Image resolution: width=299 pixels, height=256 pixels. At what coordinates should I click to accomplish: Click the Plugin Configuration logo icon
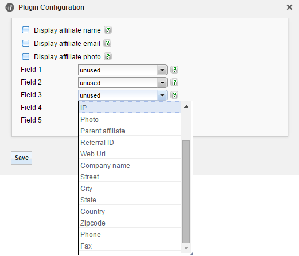(x=10, y=7)
